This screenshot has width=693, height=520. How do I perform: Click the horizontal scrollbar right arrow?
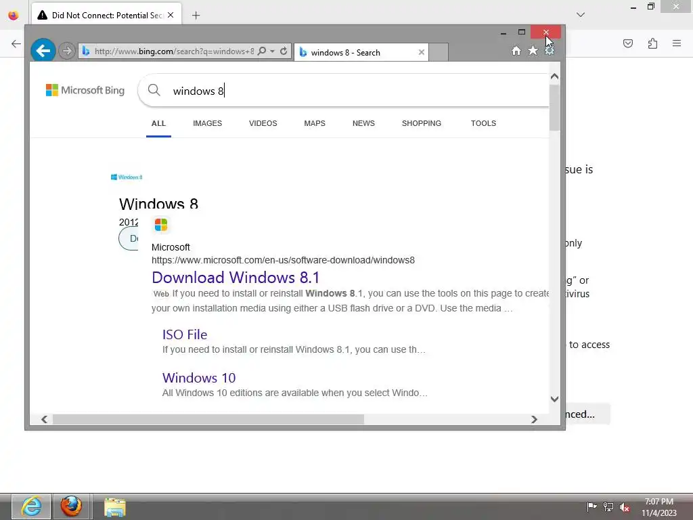pyautogui.click(x=534, y=419)
